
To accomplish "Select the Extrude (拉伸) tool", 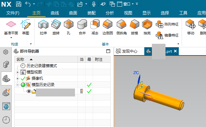I will (x=43, y=25).
